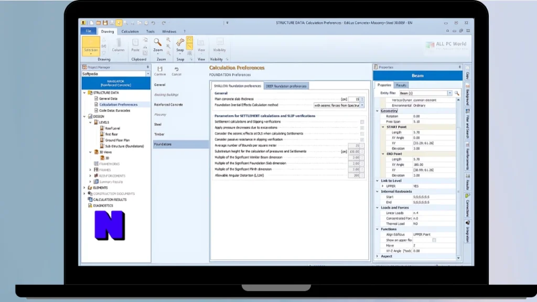Image resolution: width=537 pixels, height=302 pixels.
Task: Open the Reinforcements side panel
Action: pos(467,156)
